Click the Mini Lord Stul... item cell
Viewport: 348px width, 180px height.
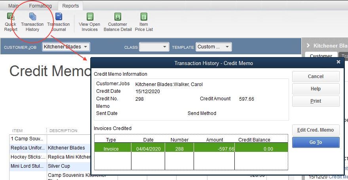coord(28,166)
